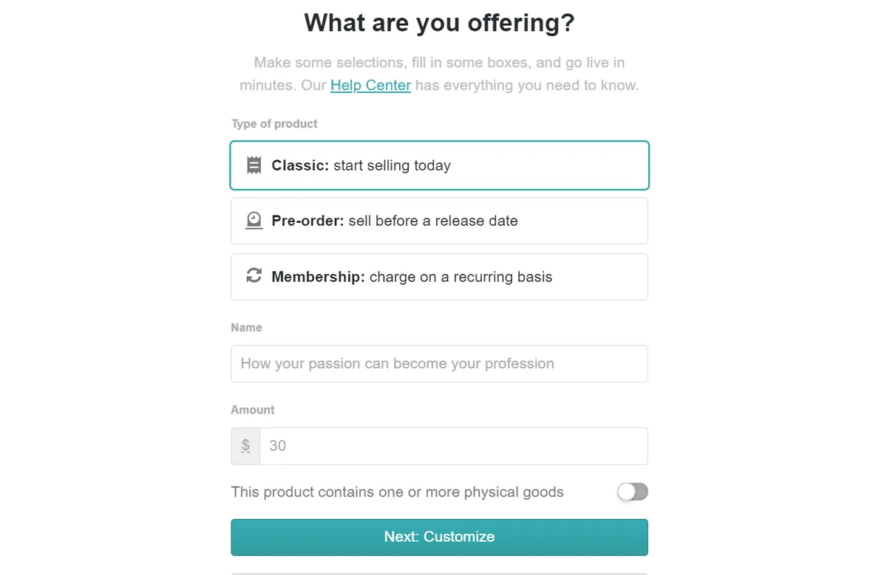Click the Pre-order clock icon
887x575 pixels.
point(254,221)
